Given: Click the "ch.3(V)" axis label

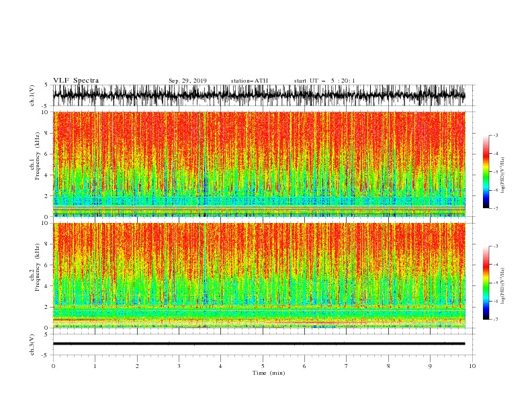Looking at the screenshot, I should 32,345.
